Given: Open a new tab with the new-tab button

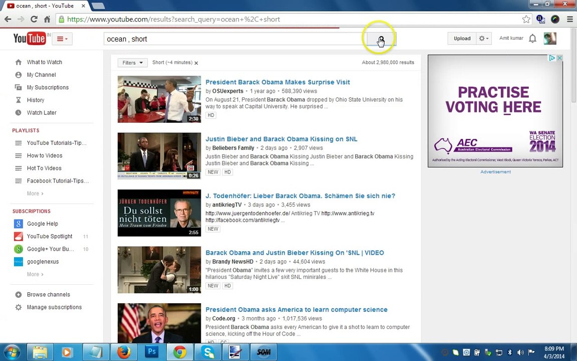Looking at the screenshot, I should (98, 6).
